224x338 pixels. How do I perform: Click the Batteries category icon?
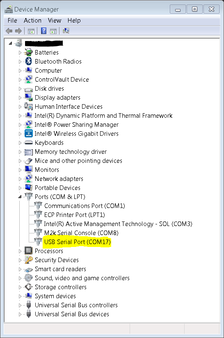(x=28, y=53)
